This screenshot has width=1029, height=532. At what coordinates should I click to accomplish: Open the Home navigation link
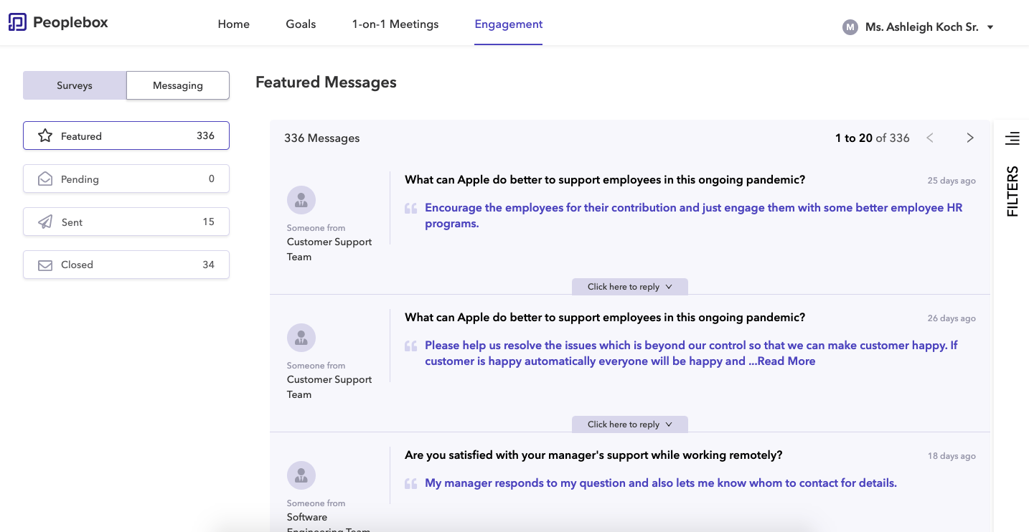click(234, 24)
